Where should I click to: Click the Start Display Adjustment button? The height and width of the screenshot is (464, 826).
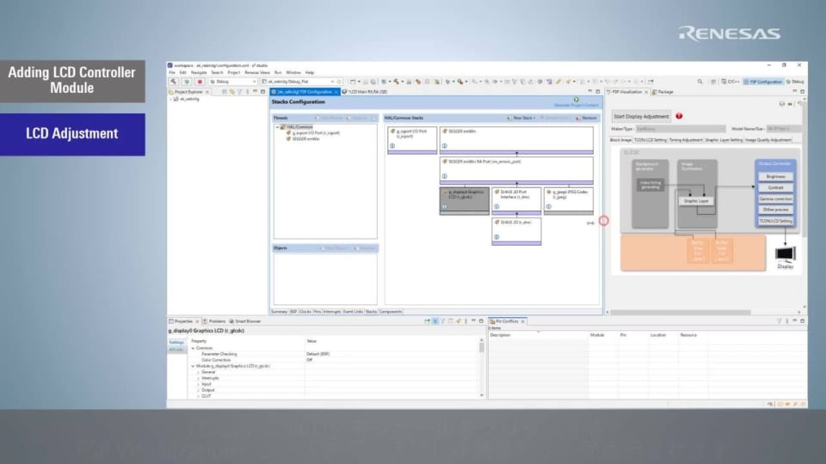click(641, 116)
